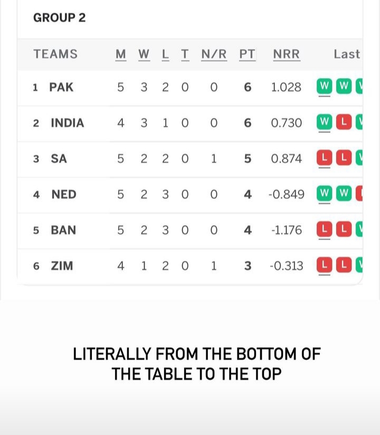Click SA's first red L result badge
The height and width of the screenshot is (435, 380).
point(324,158)
